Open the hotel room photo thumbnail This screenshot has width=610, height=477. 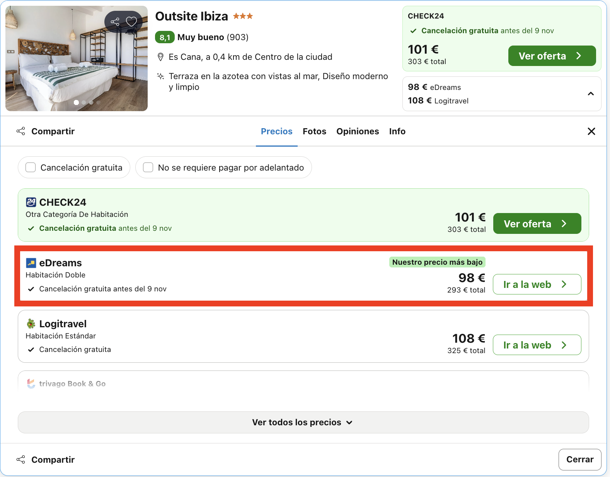(77, 58)
